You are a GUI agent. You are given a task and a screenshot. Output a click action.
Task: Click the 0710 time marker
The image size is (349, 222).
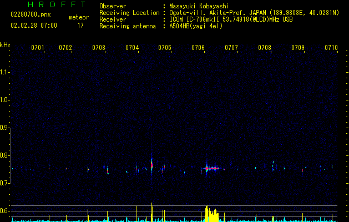331,48
